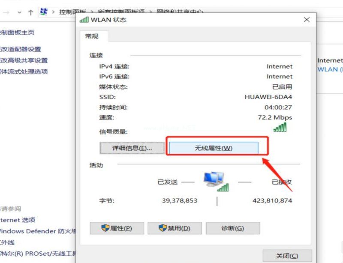
Task: Open the recent locations dropdown chevron
Action: (x=19, y=12)
